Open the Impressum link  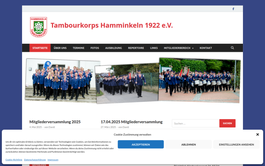tap(53, 160)
